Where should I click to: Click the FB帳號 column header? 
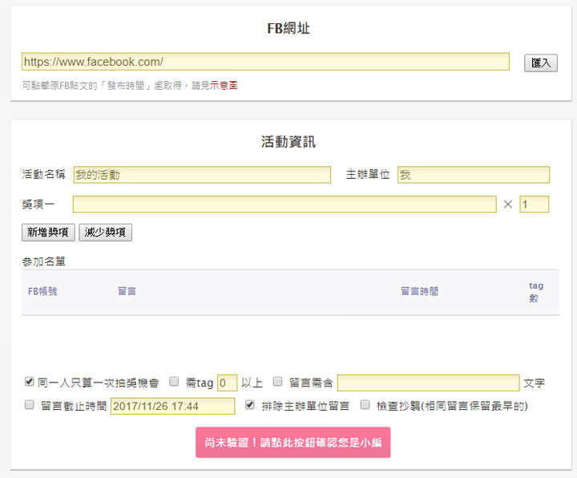point(42,292)
